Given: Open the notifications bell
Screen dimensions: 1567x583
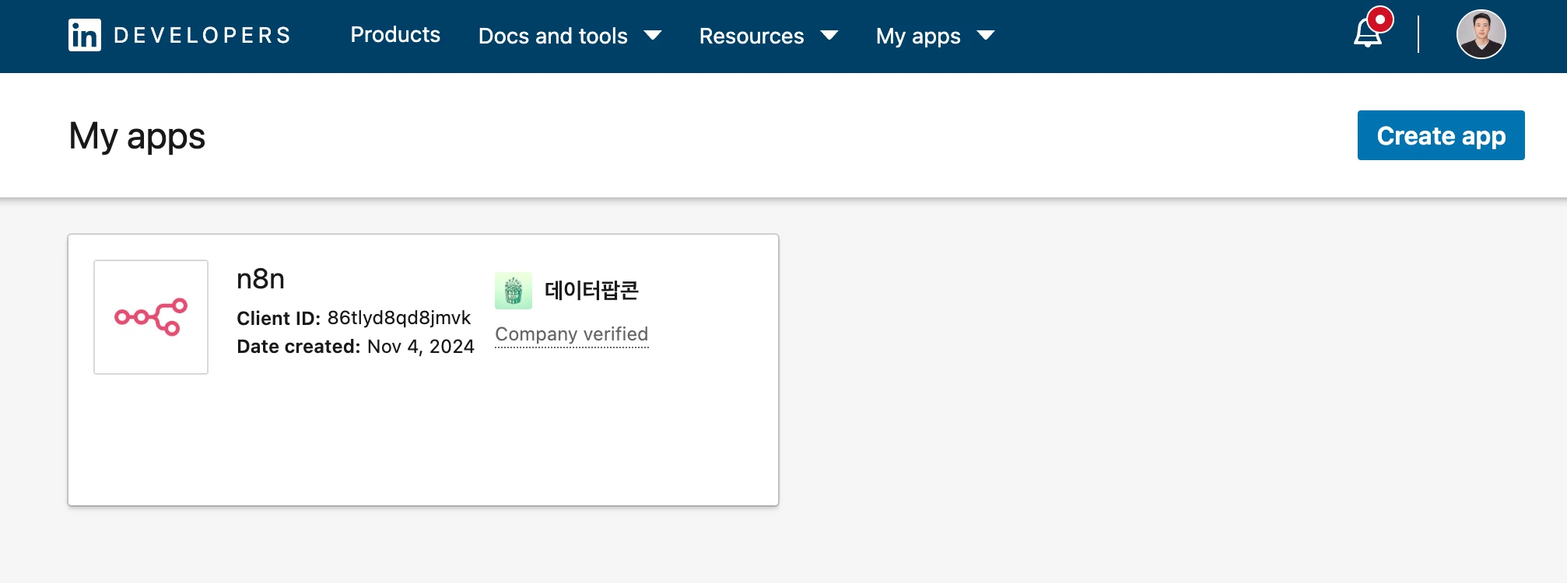Looking at the screenshot, I should click(1368, 33).
